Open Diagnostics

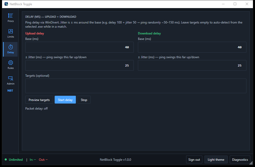tap(240, 159)
